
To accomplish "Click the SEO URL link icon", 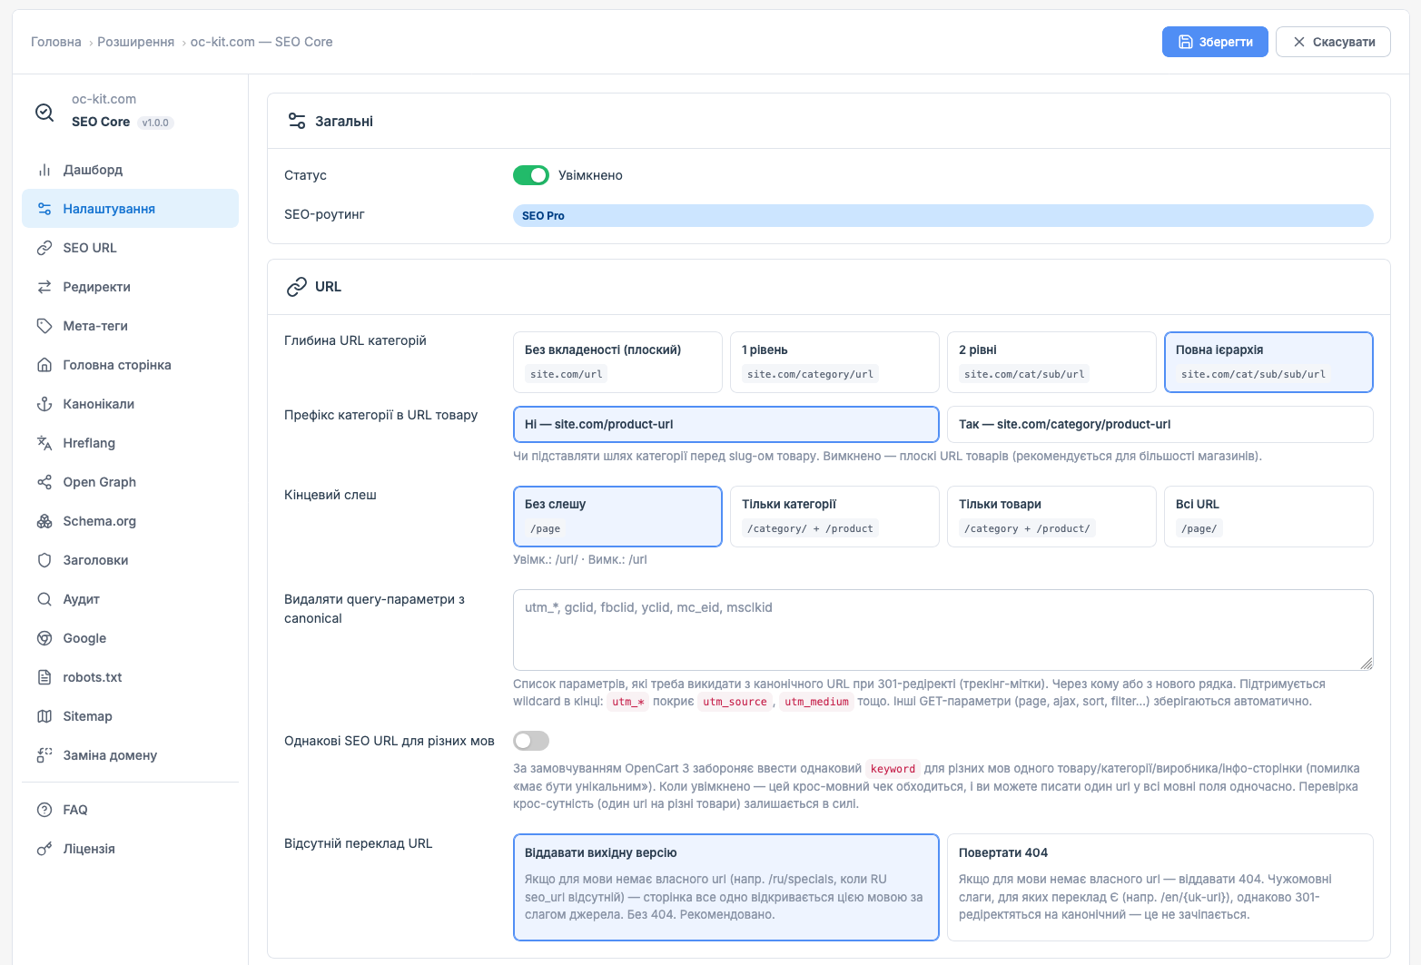I will [x=44, y=248].
